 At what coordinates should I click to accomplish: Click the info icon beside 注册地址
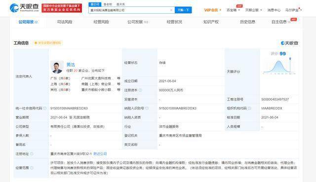[32, 154]
